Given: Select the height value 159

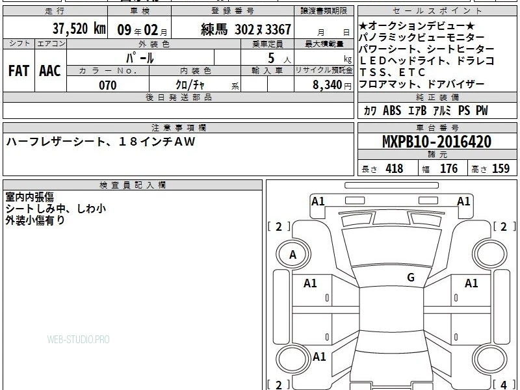Looking at the screenshot, I should [500, 168].
